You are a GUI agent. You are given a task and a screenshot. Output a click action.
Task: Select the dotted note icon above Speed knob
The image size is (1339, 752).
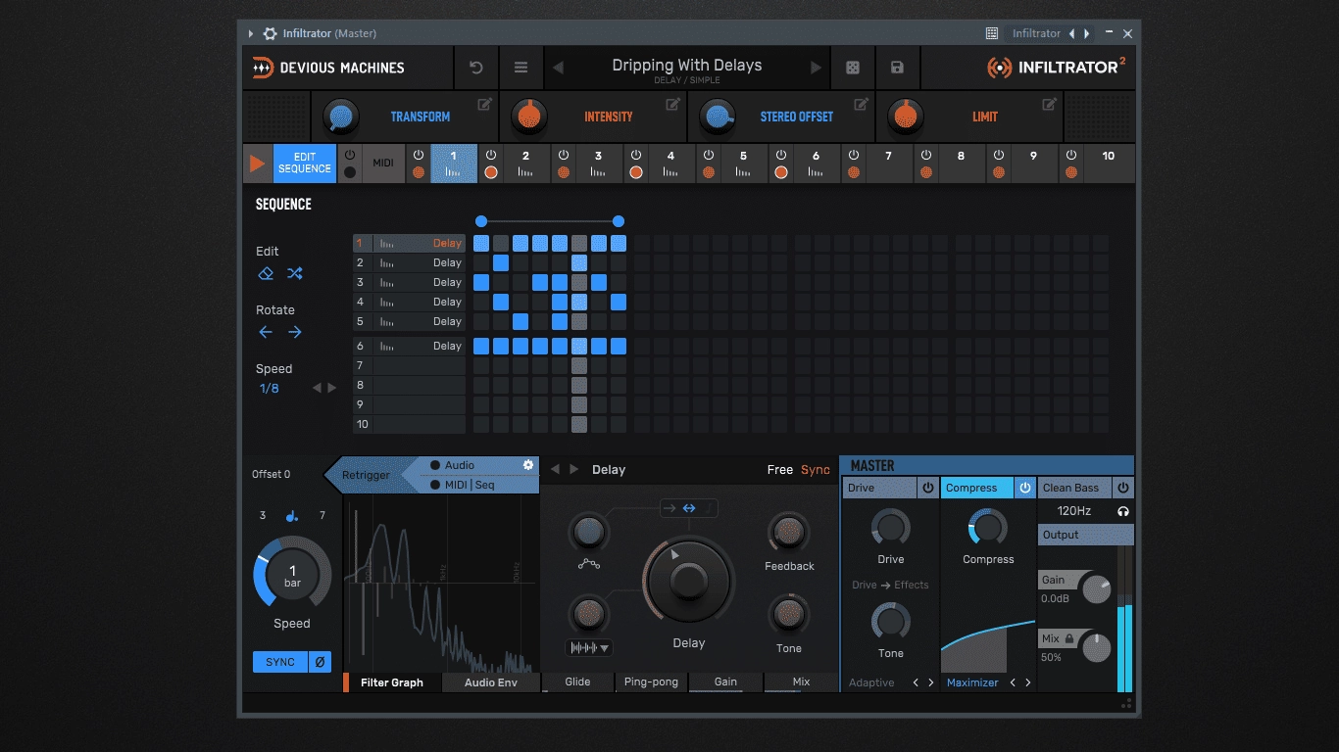click(291, 516)
